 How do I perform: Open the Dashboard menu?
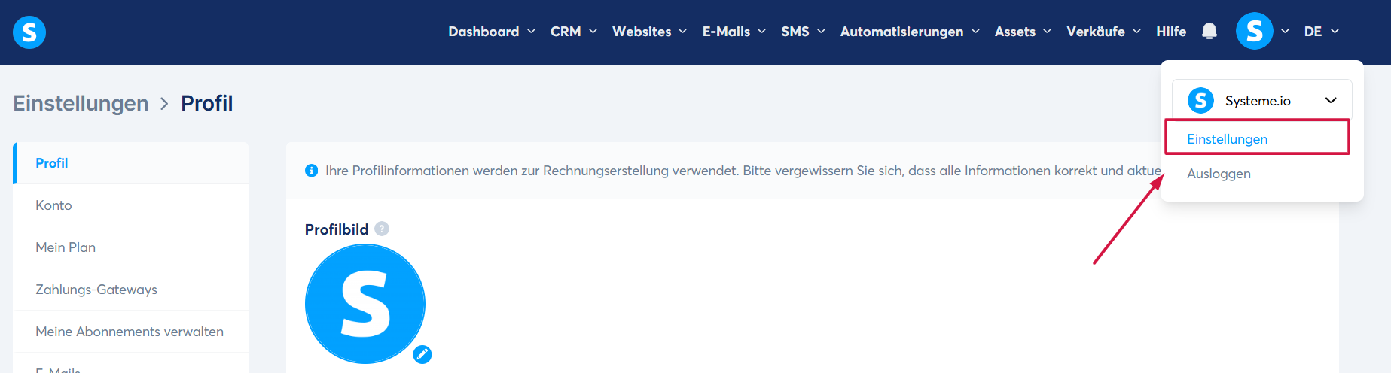click(492, 32)
